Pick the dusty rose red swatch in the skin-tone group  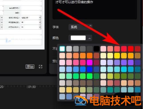coord(117,83)
